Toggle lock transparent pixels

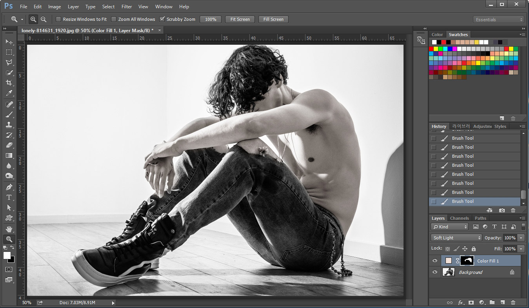(447, 249)
